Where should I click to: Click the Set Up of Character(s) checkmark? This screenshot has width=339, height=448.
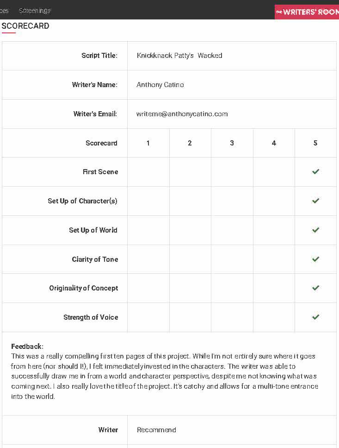(315, 201)
